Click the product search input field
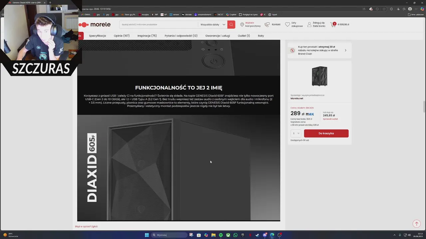 159,25
